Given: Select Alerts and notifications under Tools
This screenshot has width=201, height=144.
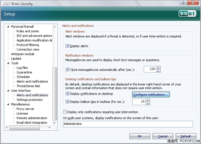Looking at the screenshot, I should 32,81.
